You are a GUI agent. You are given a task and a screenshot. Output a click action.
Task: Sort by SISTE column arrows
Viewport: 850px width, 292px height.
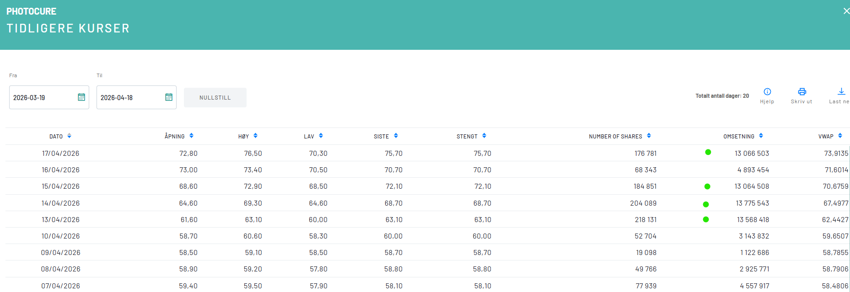(396, 136)
